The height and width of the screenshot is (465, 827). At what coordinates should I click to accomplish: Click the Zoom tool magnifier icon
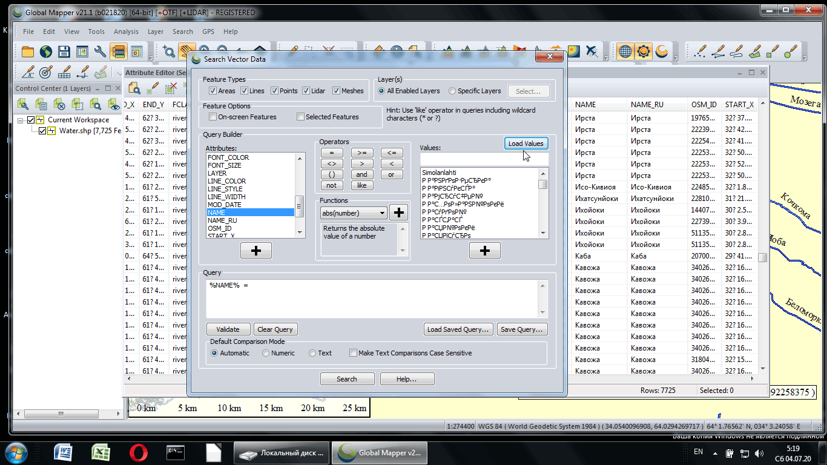click(168, 51)
